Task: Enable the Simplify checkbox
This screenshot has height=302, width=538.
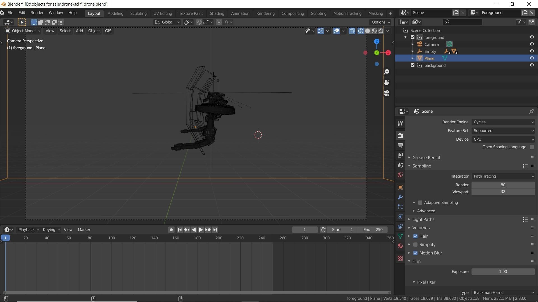Action: tap(415, 245)
